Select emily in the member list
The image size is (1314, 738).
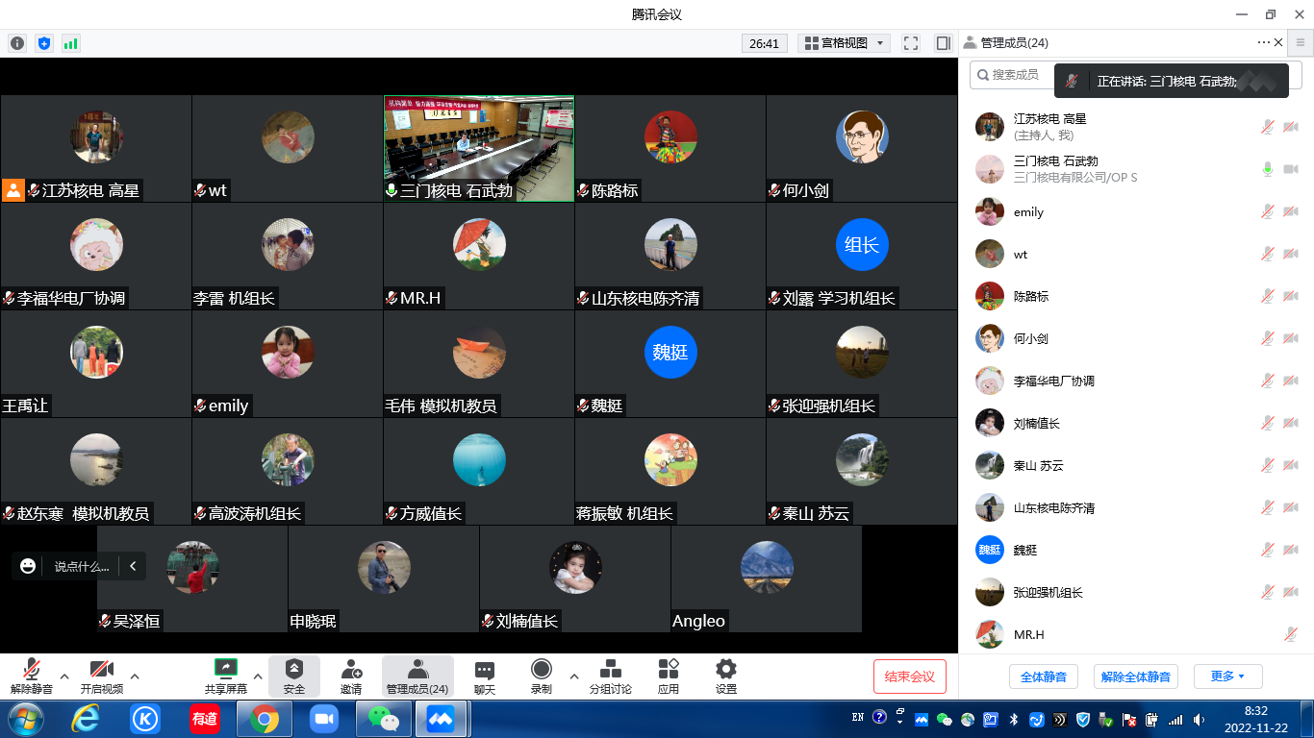(1028, 212)
